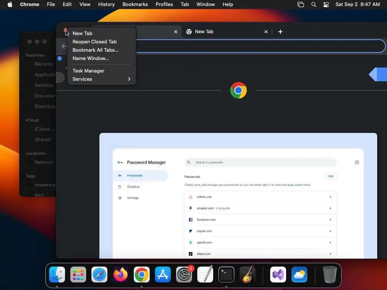
Task: Open the File menu
Action: pos(51,4)
